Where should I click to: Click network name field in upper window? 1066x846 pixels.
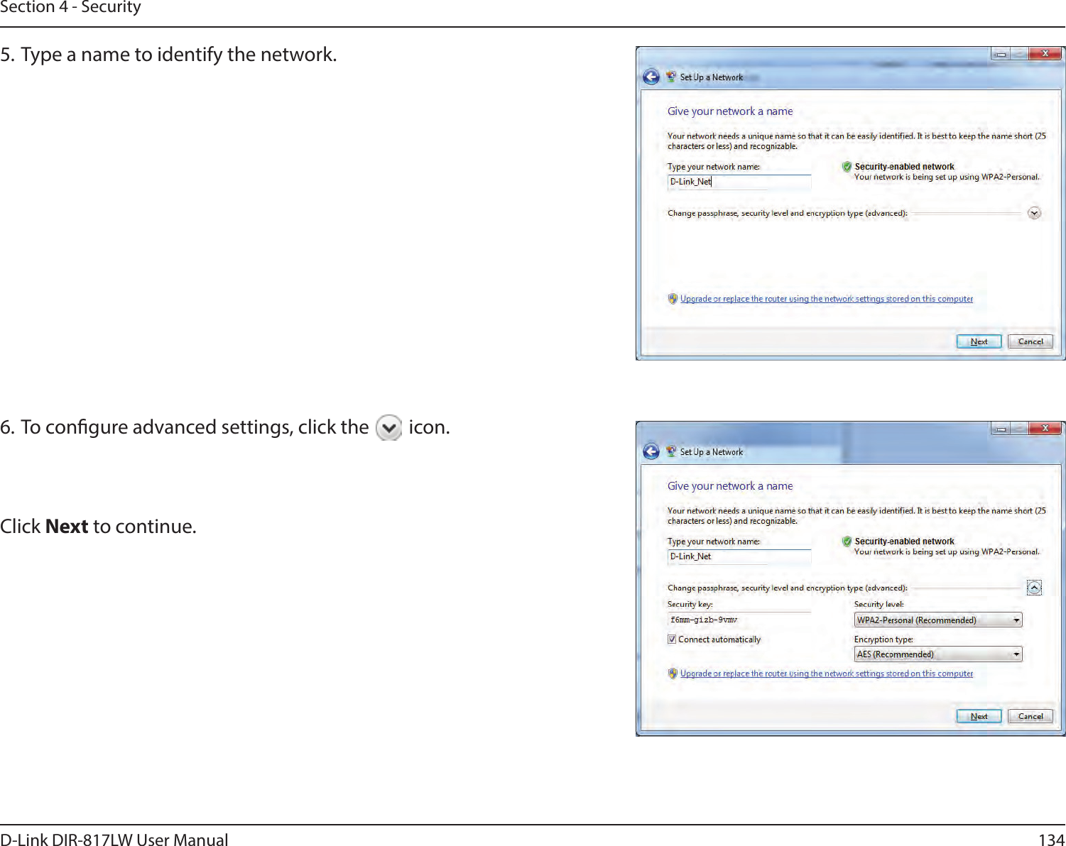pos(739,182)
